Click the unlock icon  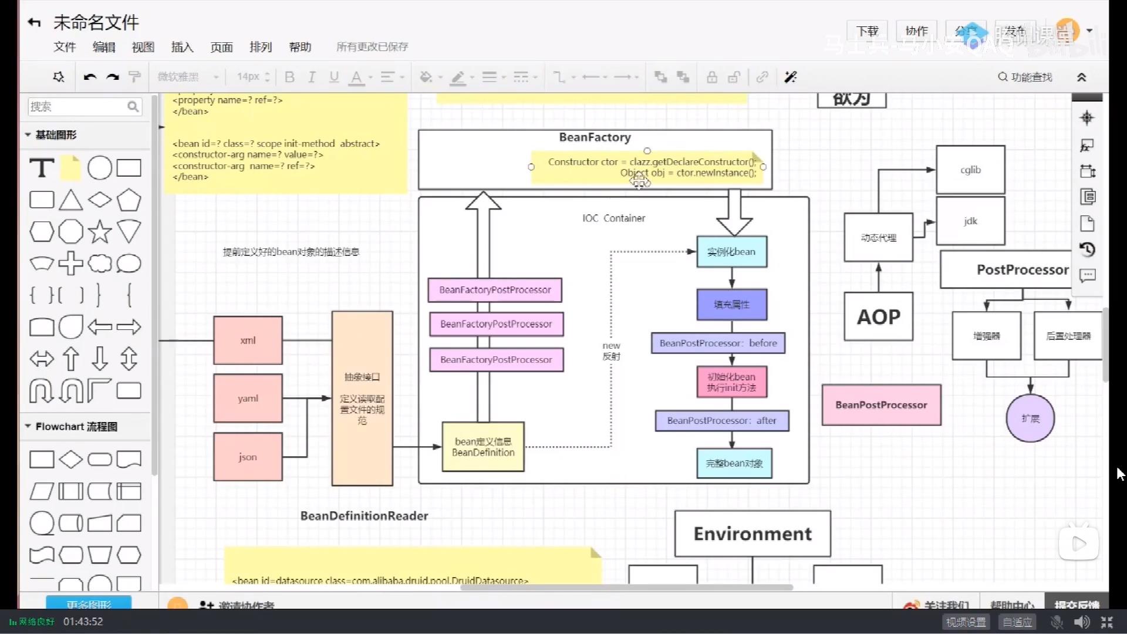click(x=734, y=77)
